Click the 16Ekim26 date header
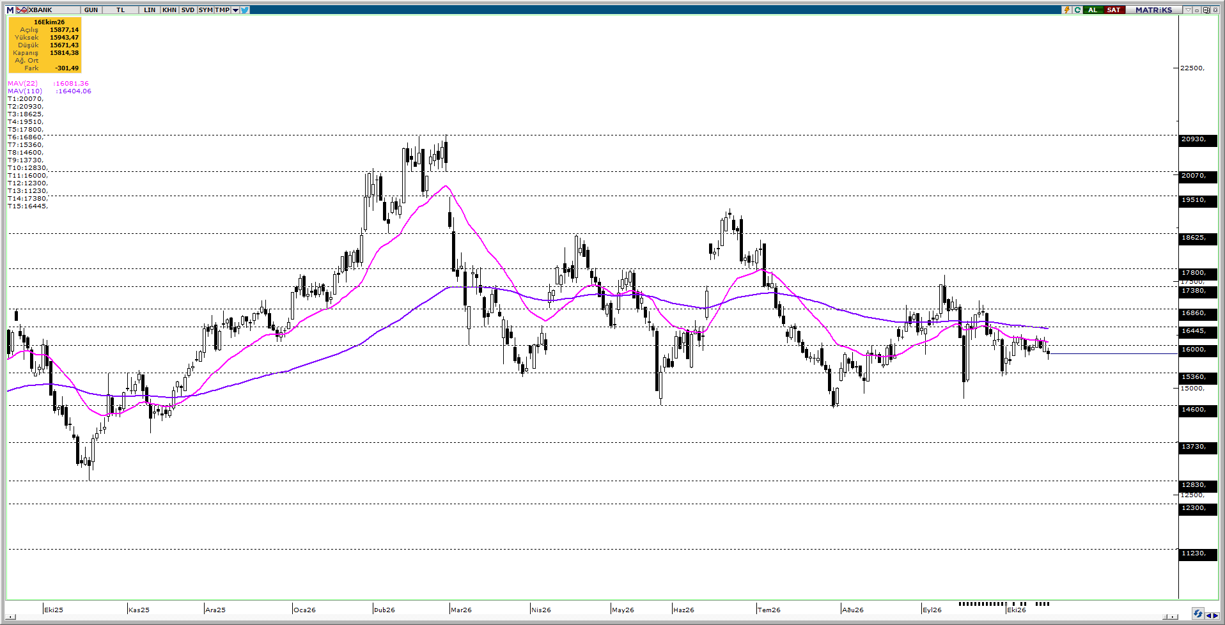1225x625 pixels. 49,22
